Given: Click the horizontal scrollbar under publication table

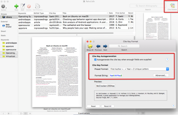Looking at the screenshot, I should 66,33.
